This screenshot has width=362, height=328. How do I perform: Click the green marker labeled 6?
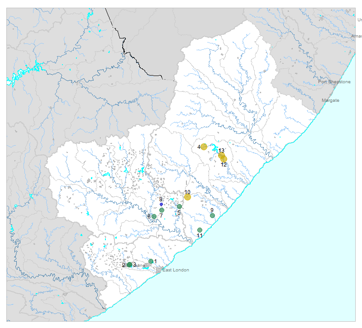[154, 216]
